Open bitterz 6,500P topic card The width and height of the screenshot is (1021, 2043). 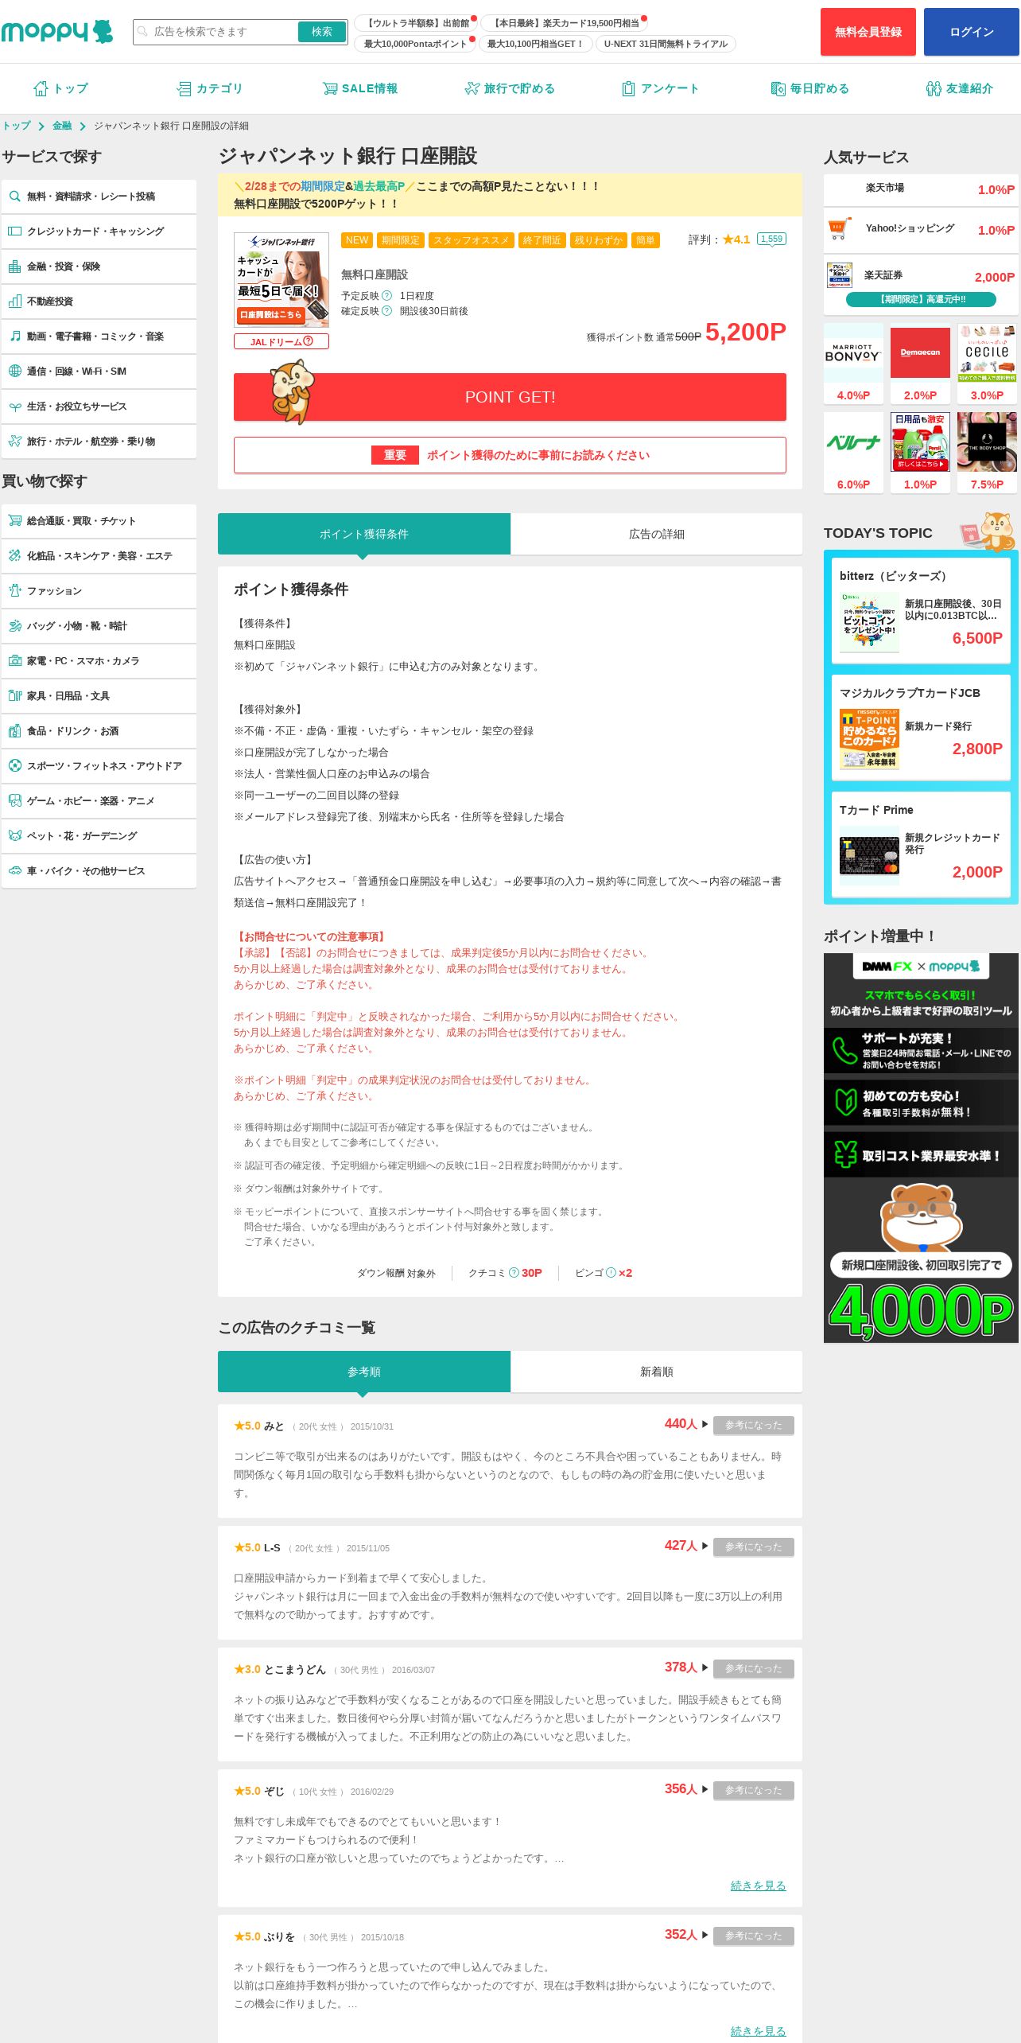(921, 611)
